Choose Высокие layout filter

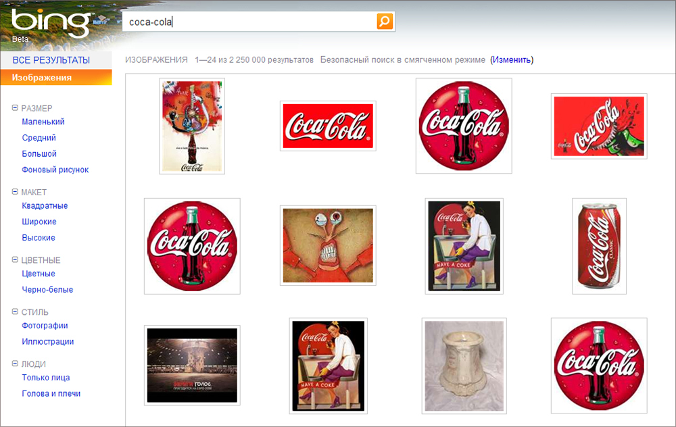[x=39, y=238]
